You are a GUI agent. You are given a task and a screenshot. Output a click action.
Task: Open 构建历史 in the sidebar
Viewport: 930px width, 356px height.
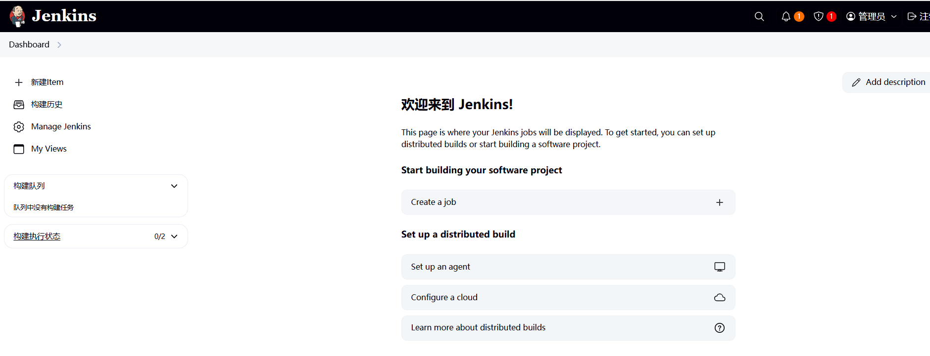[47, 104]
